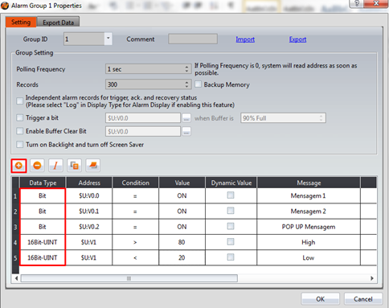The image size is (389, 308).
Task: Click the Import link
Action: point(245,39)
